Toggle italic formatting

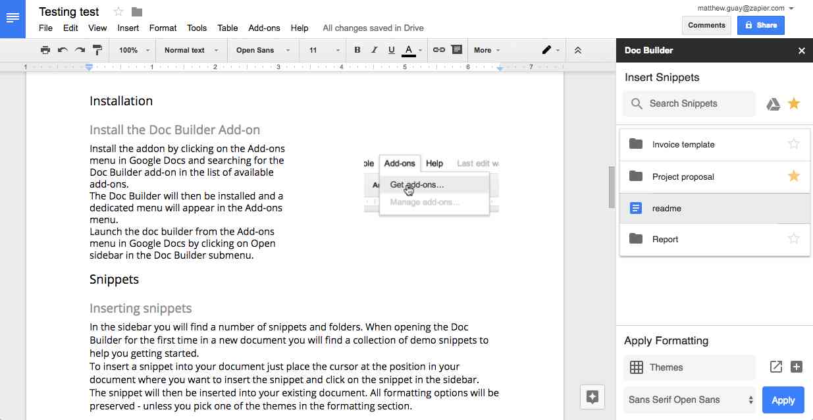(x=375, y=50)
